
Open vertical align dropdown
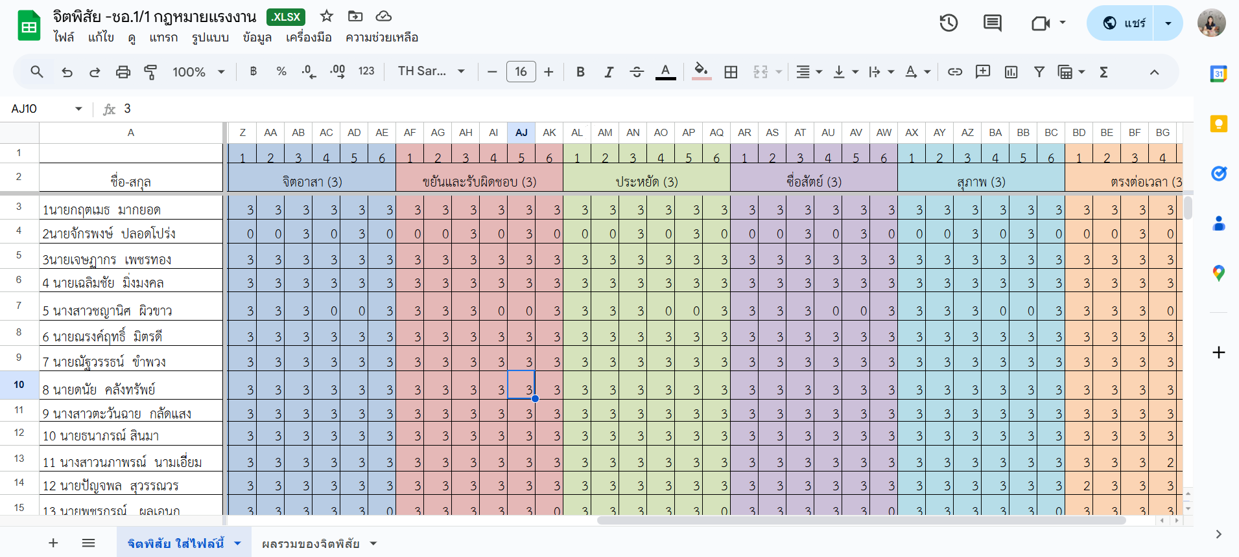coord(845,72)
